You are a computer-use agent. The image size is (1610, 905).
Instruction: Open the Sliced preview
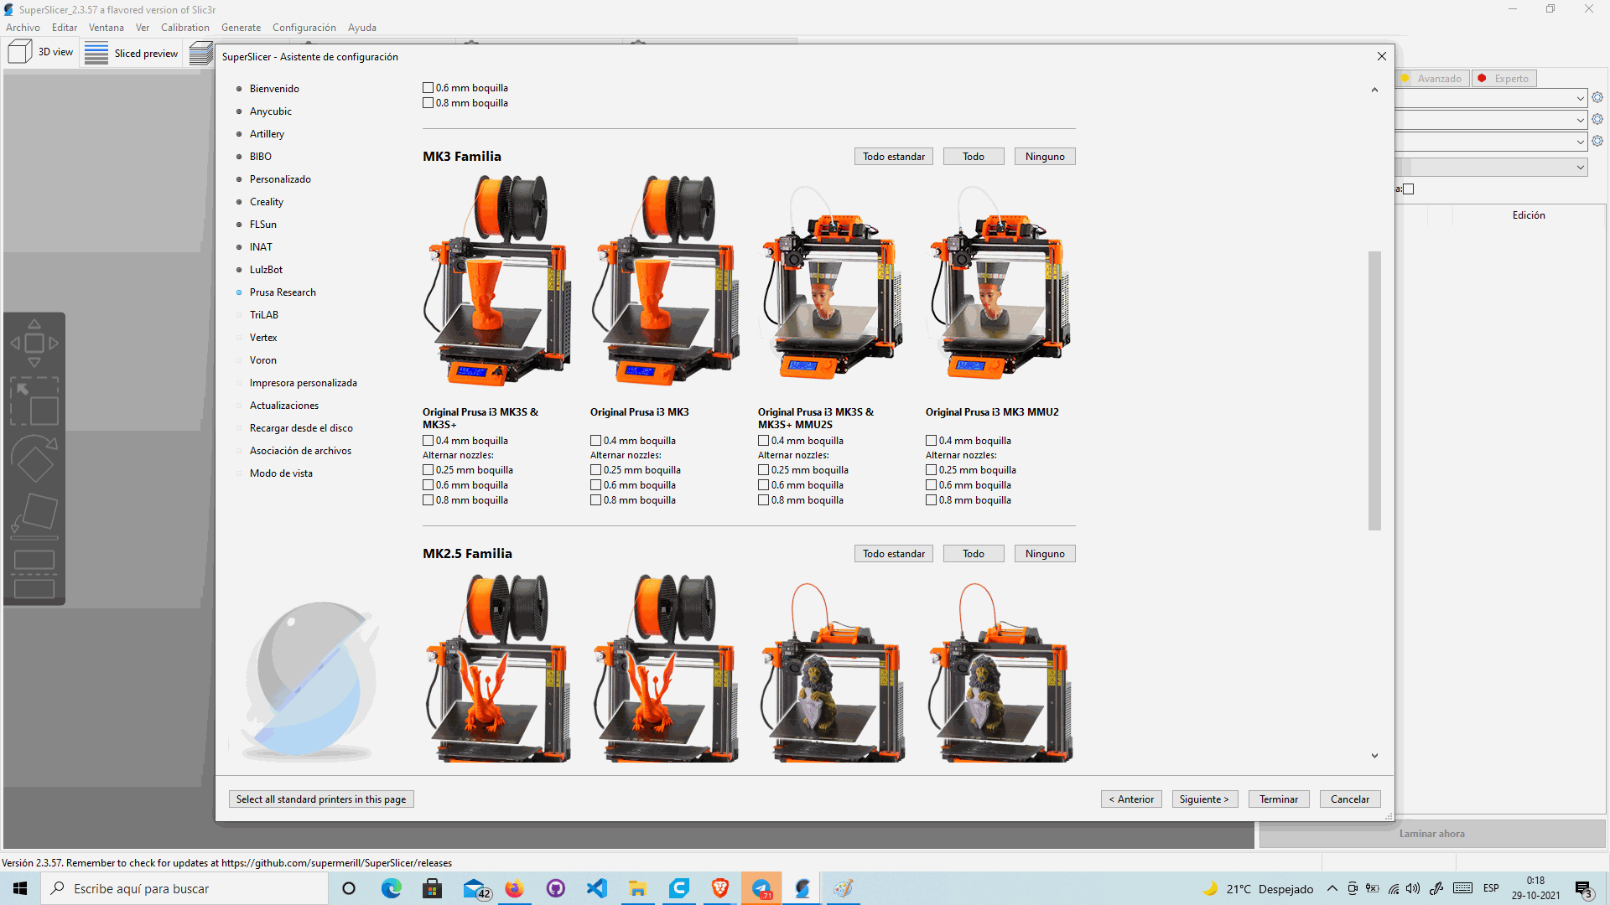132,53
